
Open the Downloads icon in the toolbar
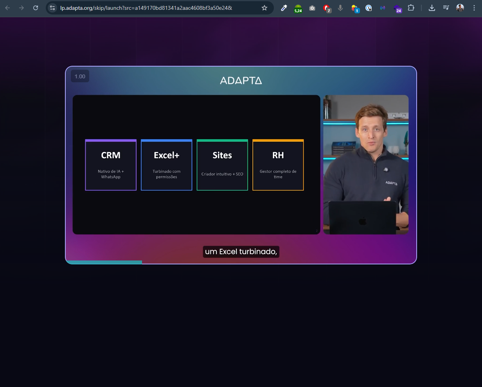click(x=432, y=8)
